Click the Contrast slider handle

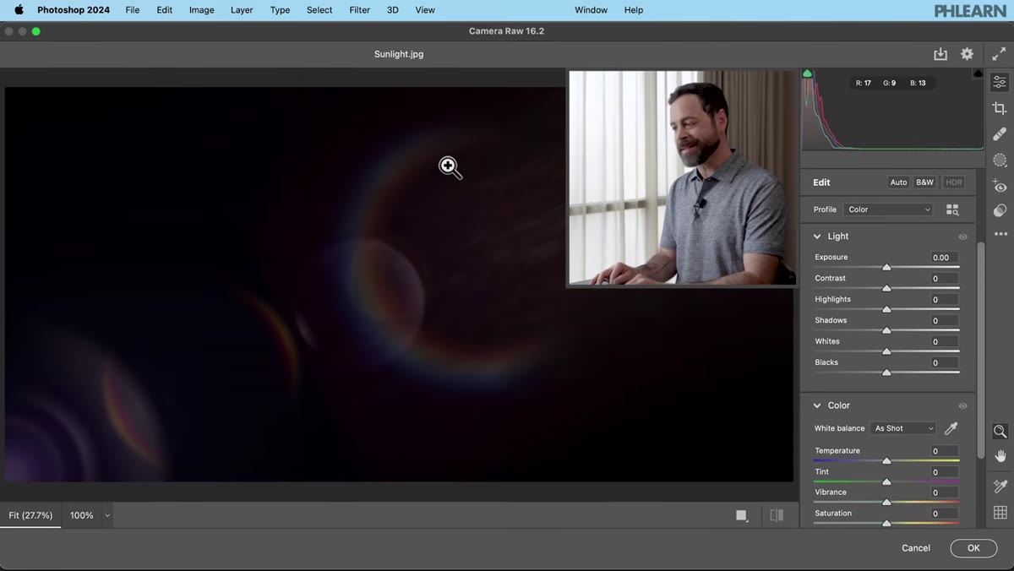886,288
